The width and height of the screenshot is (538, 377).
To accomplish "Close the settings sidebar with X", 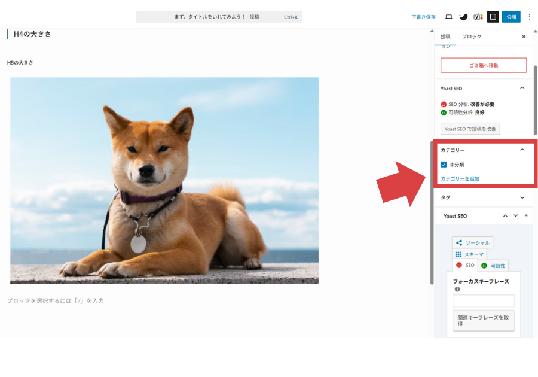I will point(524,37).
